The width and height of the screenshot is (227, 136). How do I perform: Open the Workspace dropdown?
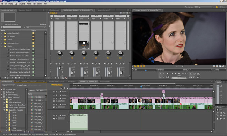point(203,7)
